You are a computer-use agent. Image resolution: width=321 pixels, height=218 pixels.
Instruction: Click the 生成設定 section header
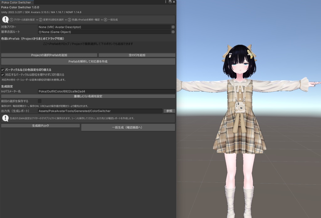pyautogui.click(x=7, y=86)
